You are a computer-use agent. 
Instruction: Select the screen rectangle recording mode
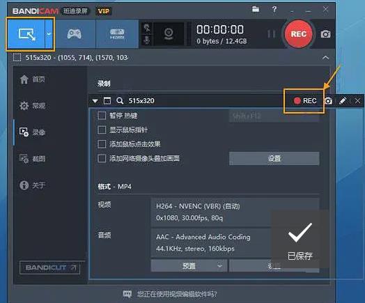pyautogui.click(x=26, y=34)
